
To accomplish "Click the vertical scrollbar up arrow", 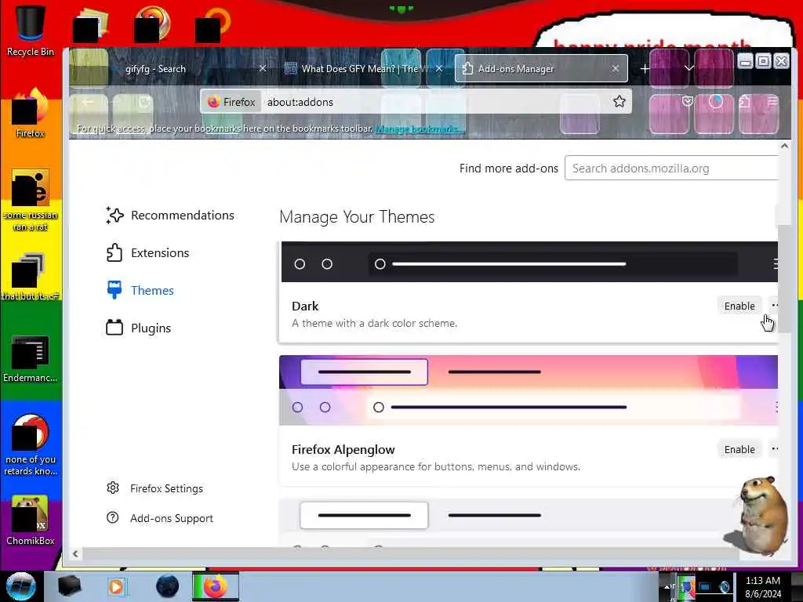I will click(x=784, y=146).
